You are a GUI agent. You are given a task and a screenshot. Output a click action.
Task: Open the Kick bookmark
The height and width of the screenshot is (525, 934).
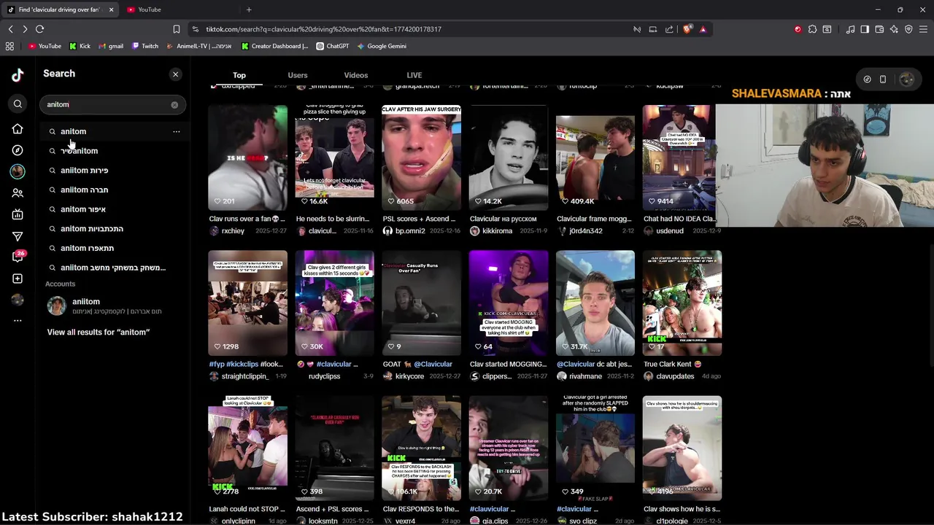[80, 46]
